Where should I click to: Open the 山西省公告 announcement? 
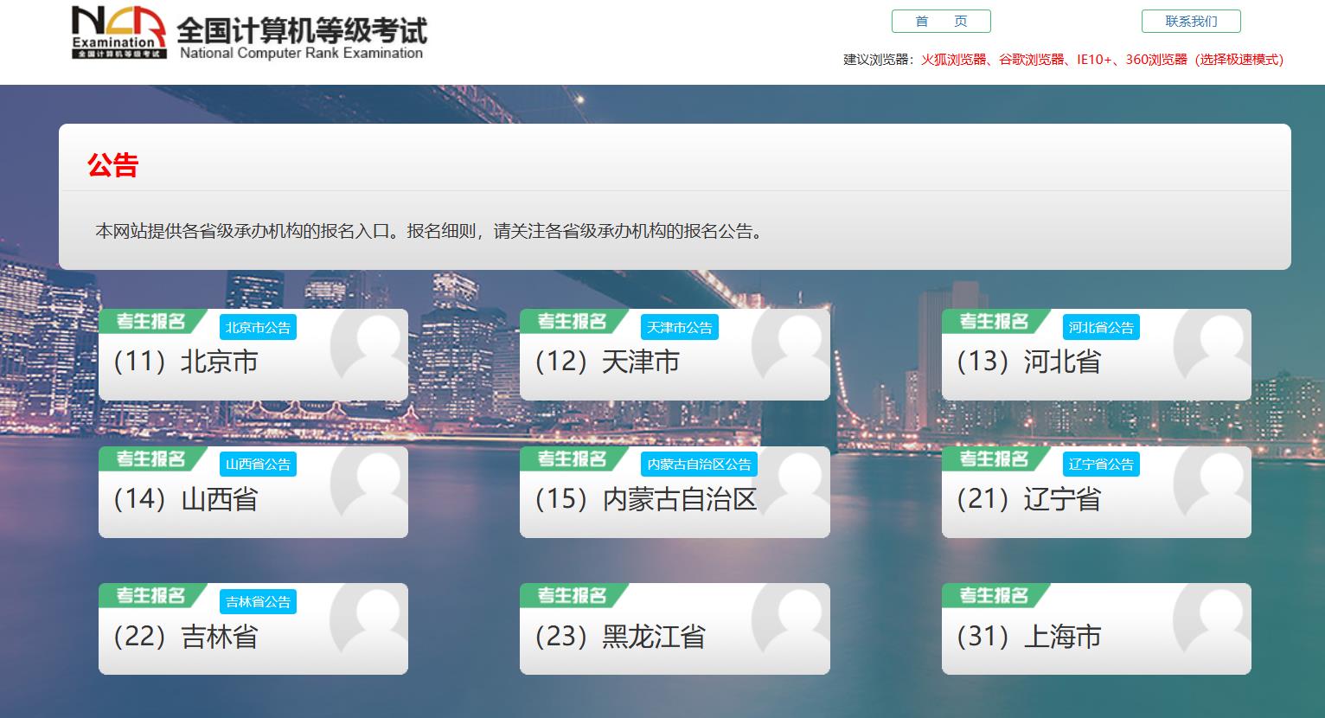259,464
